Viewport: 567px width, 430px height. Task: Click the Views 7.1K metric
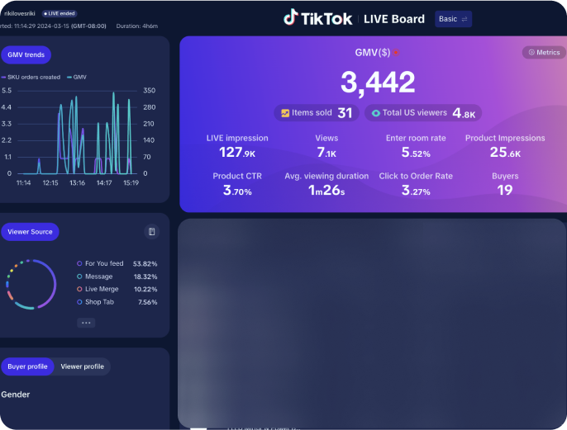coord(326,146)
